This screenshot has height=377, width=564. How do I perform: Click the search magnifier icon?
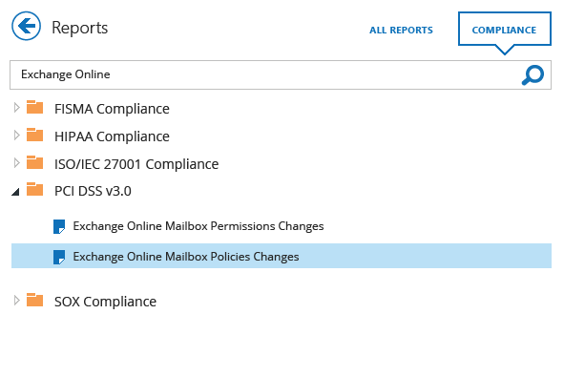[x=533, y=74]
